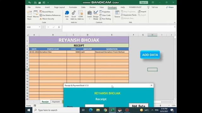Click the Sign in button
The height and width of the screenshot is (113, 202).
point(144,3)
